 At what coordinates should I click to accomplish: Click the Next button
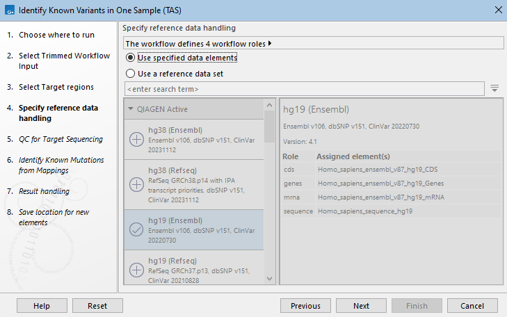361,306
